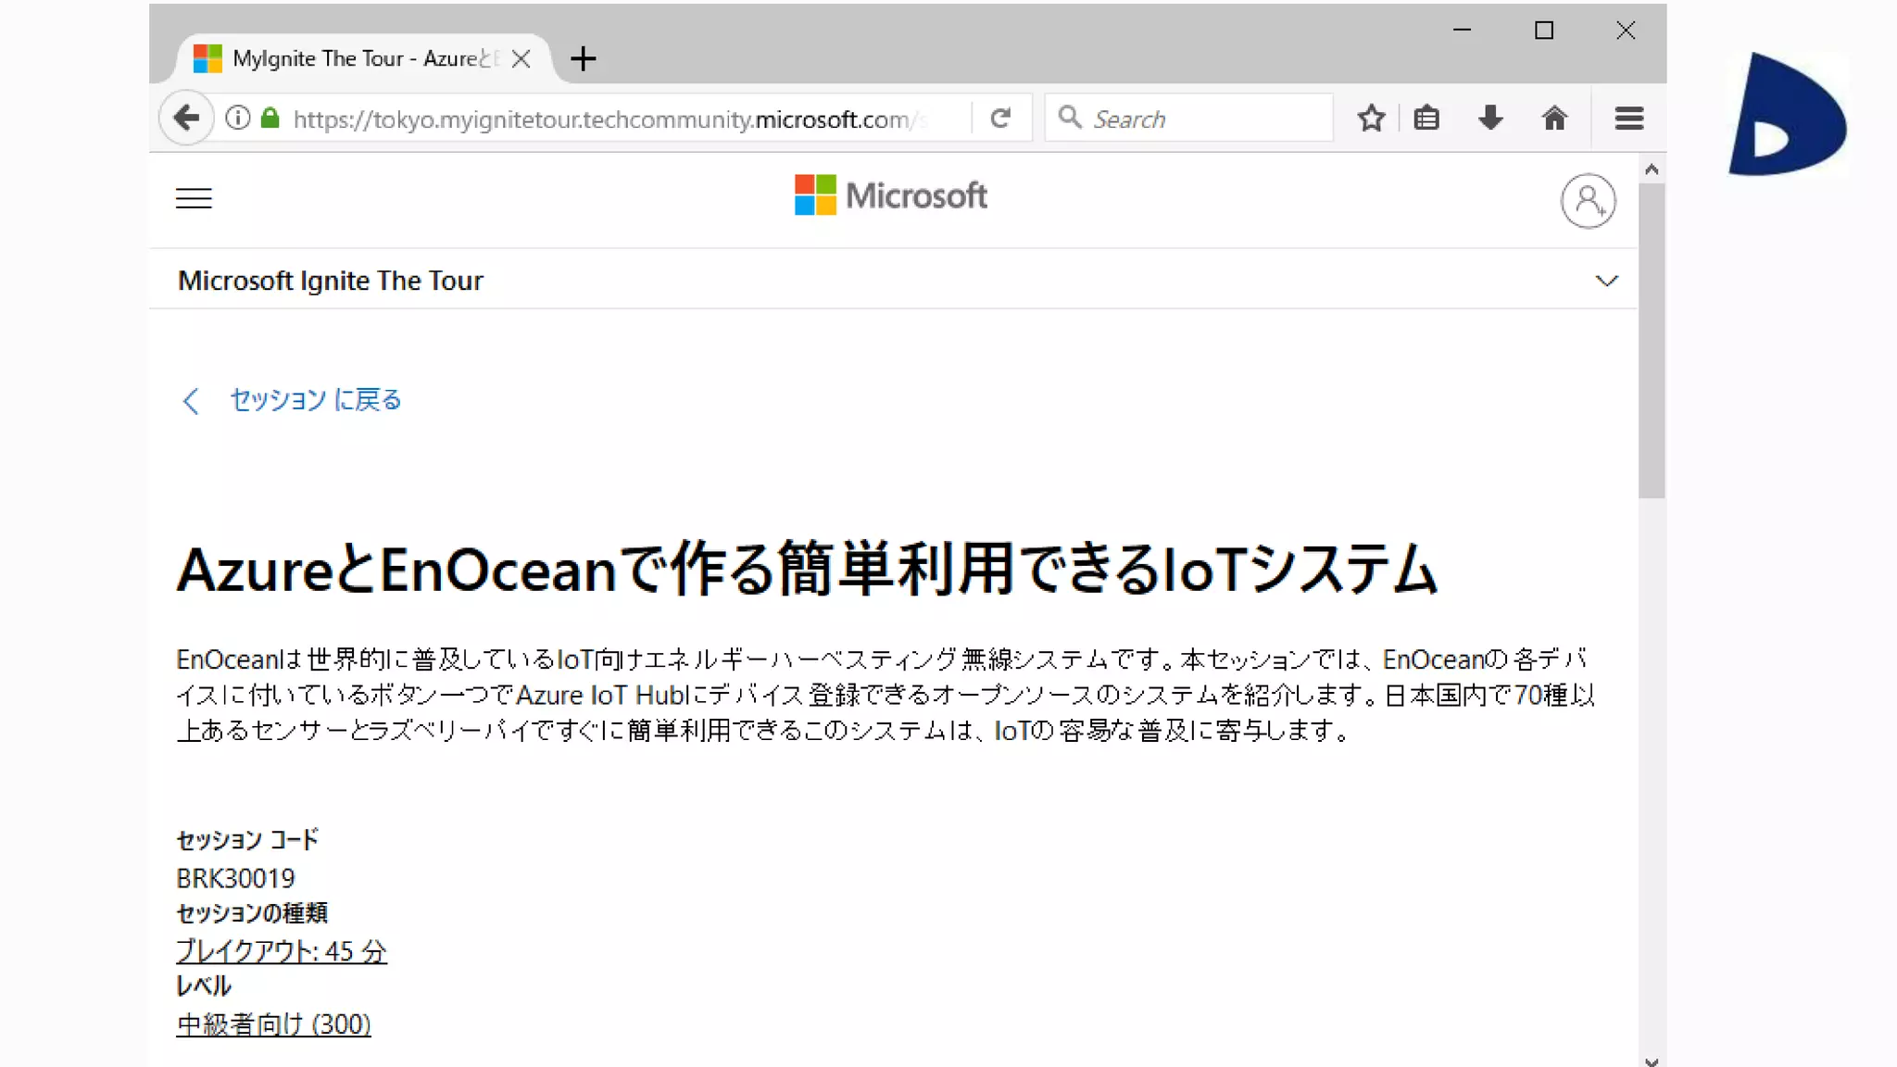Click the browser back arrow button
Screen dimensions: 1897x1067
click(186, 118)
